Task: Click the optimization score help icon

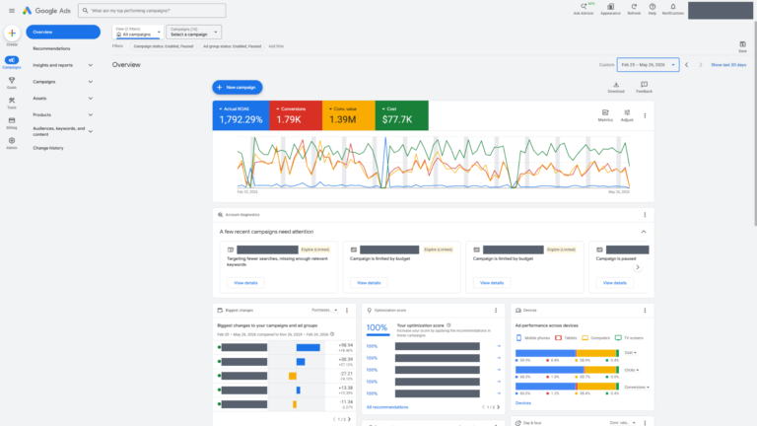Action: pos(448,325)
